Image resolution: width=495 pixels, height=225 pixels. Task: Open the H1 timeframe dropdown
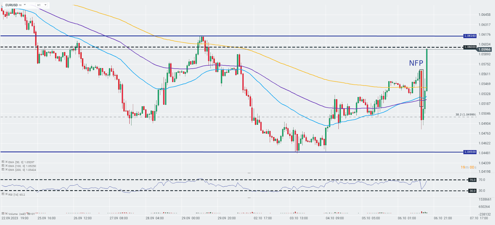pyautogui.click(x=42, y=5)
